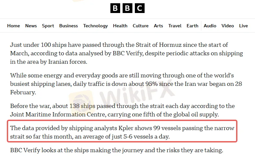Open the Audio section

(210, 26)
